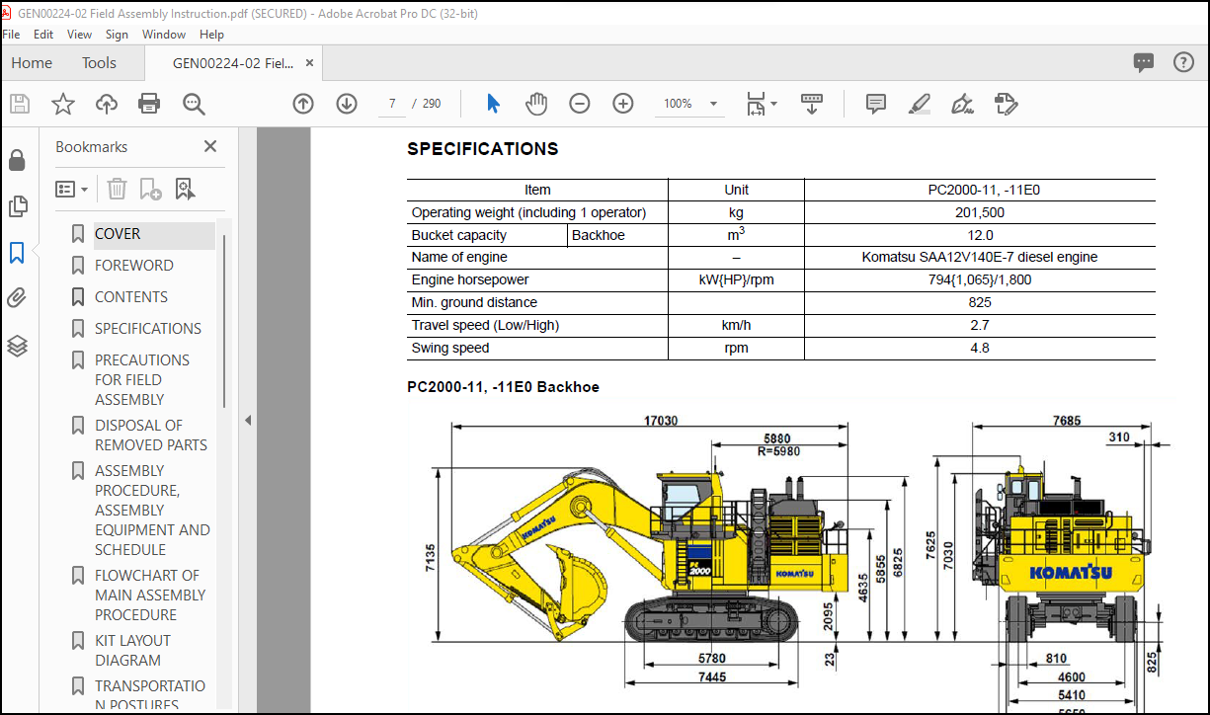
Task: Activate the selection arrow tool
Action: click(494, 104)
